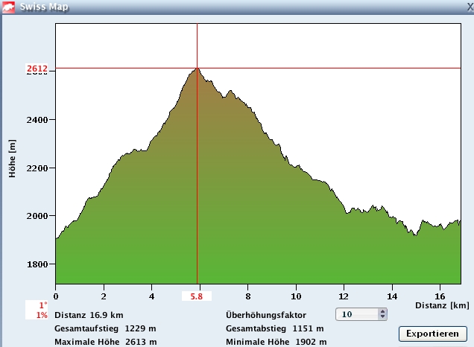The height and width of the screenshot is (347, 474).
Task: Click the Gesamtabstieg 1151 m readout
Action: [x=274, y=328]
